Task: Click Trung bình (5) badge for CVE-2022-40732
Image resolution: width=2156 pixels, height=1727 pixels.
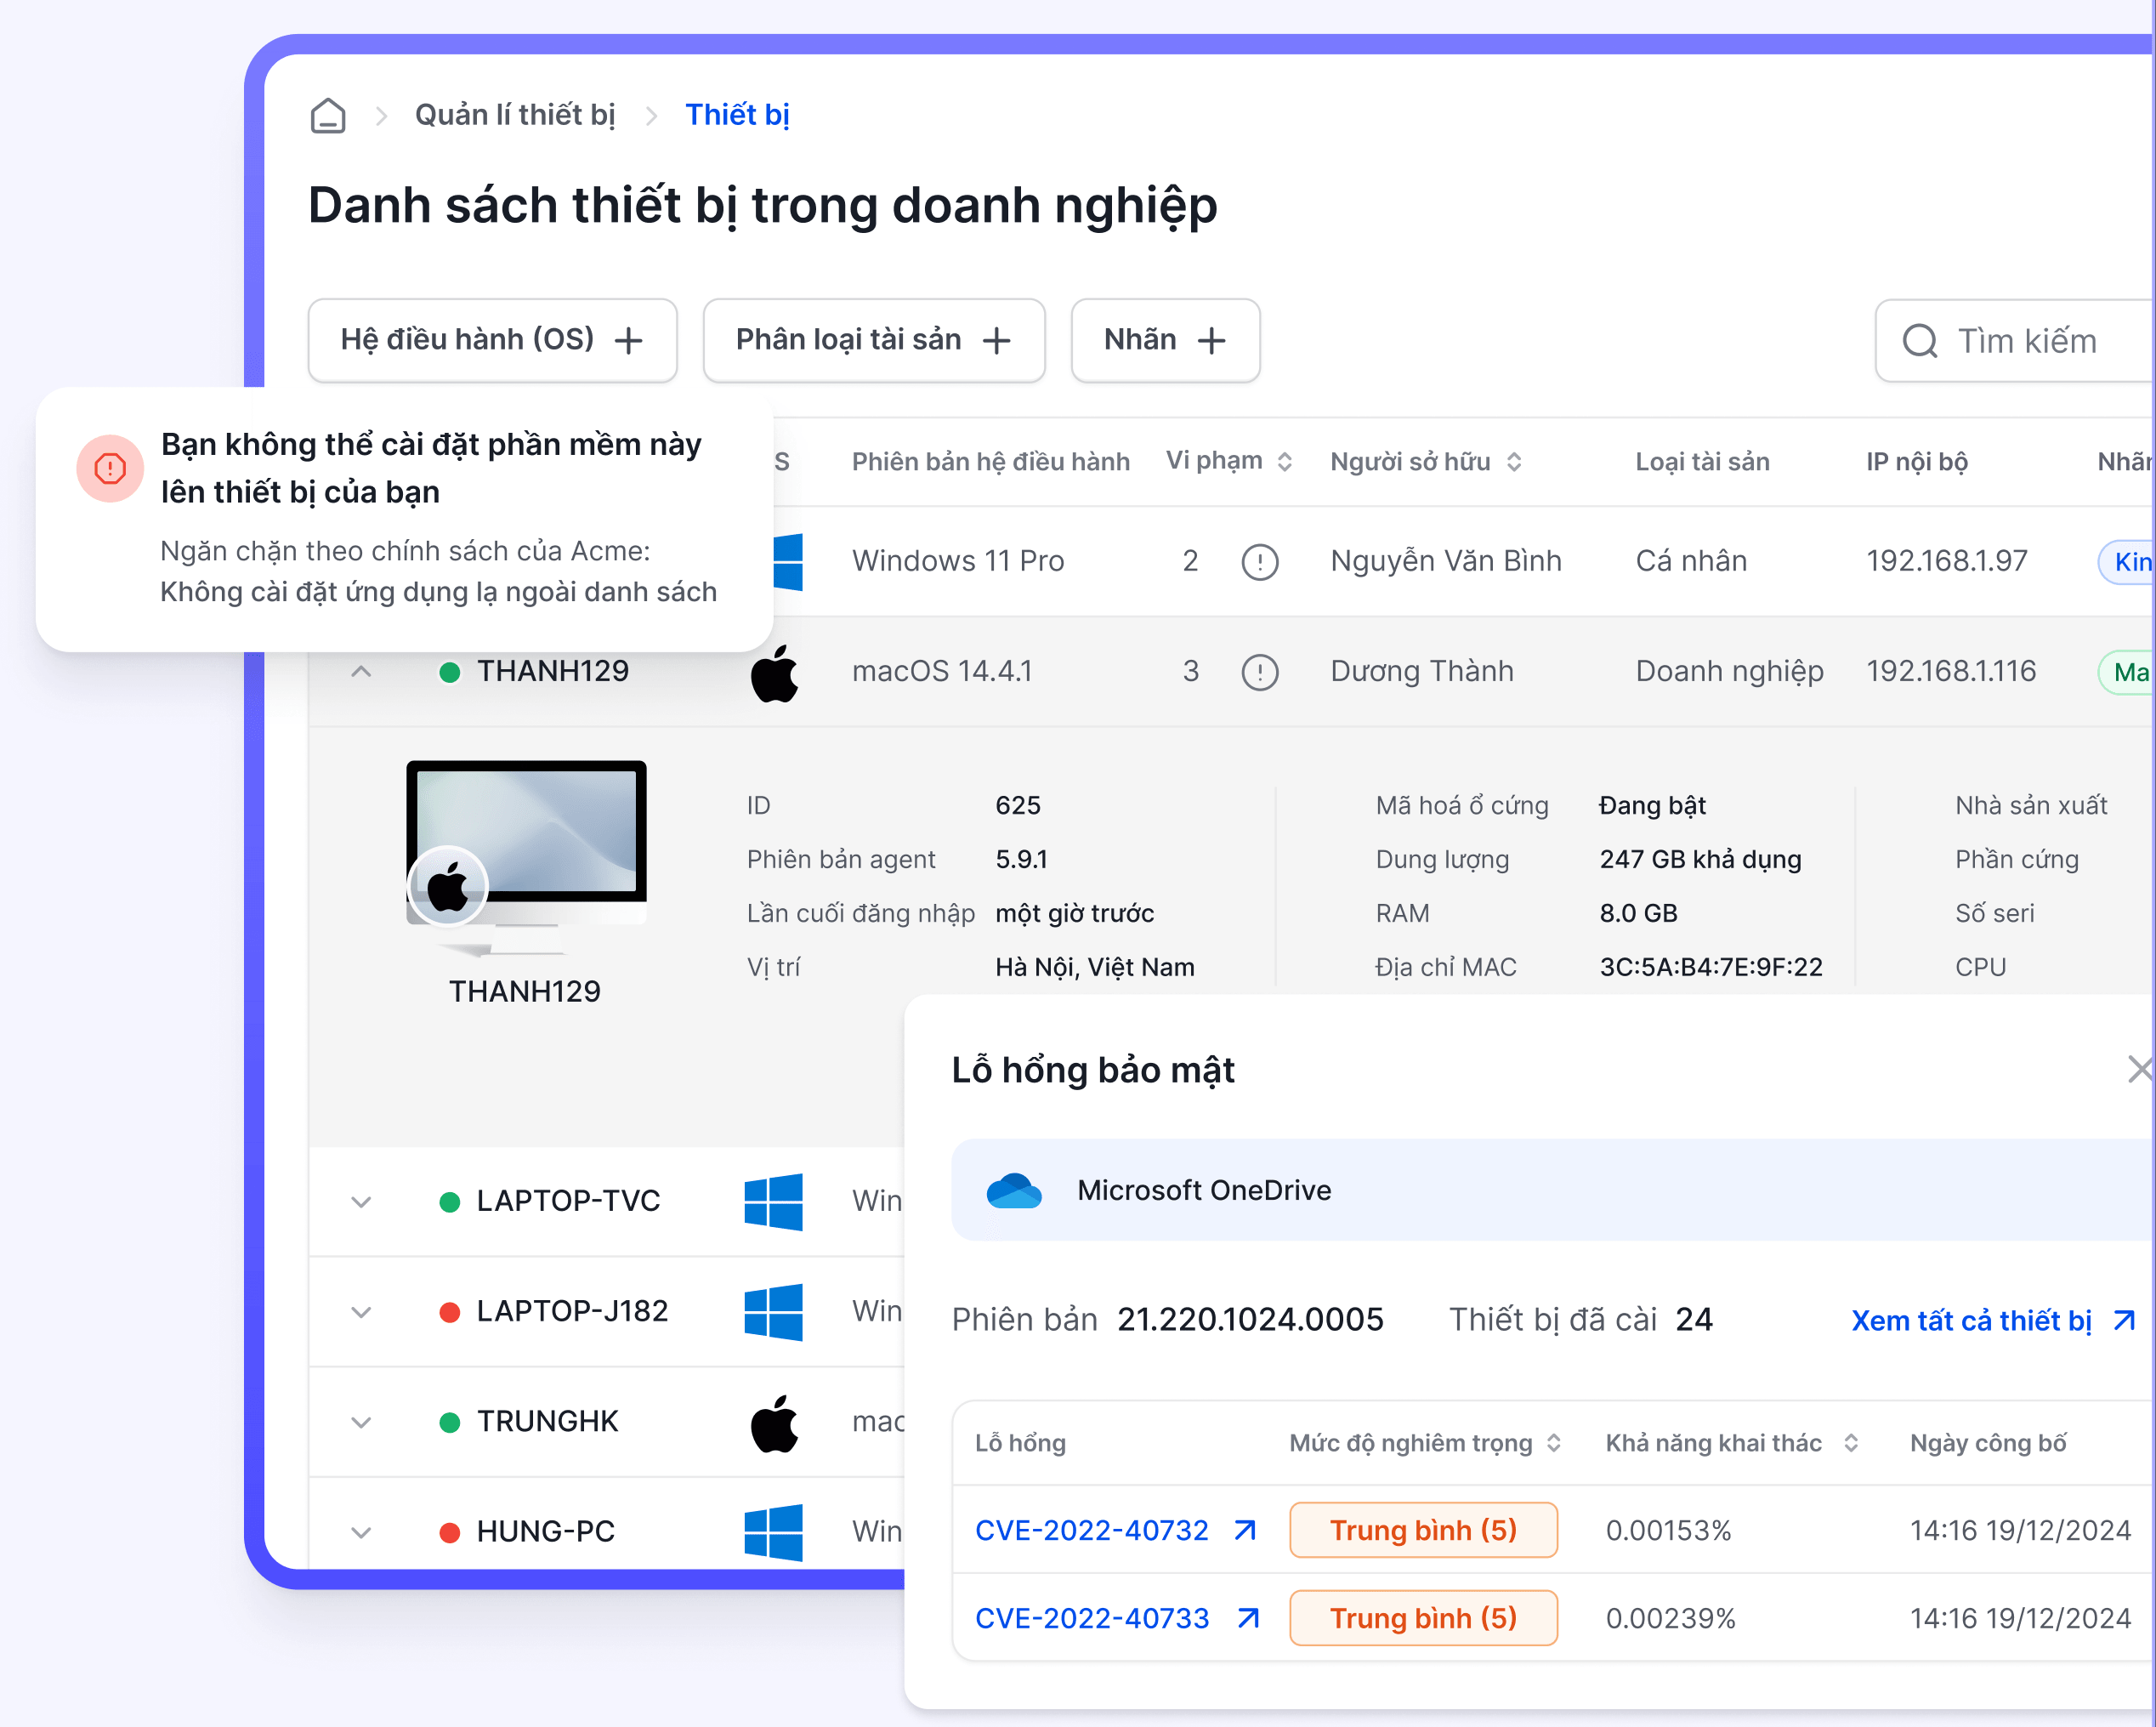Action: (x=1424, y=1530)
